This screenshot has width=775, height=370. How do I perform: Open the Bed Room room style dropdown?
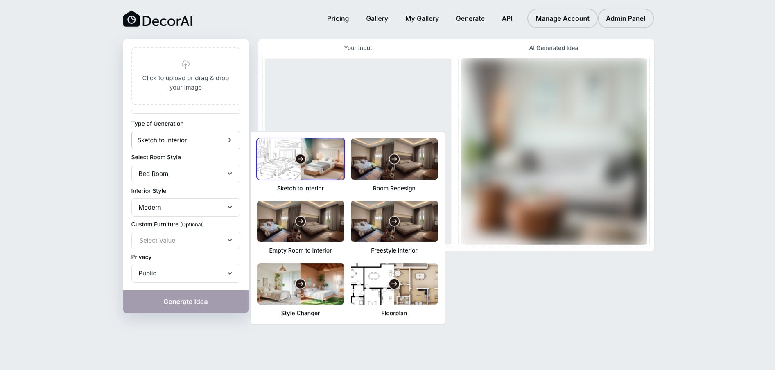point(185,174)
